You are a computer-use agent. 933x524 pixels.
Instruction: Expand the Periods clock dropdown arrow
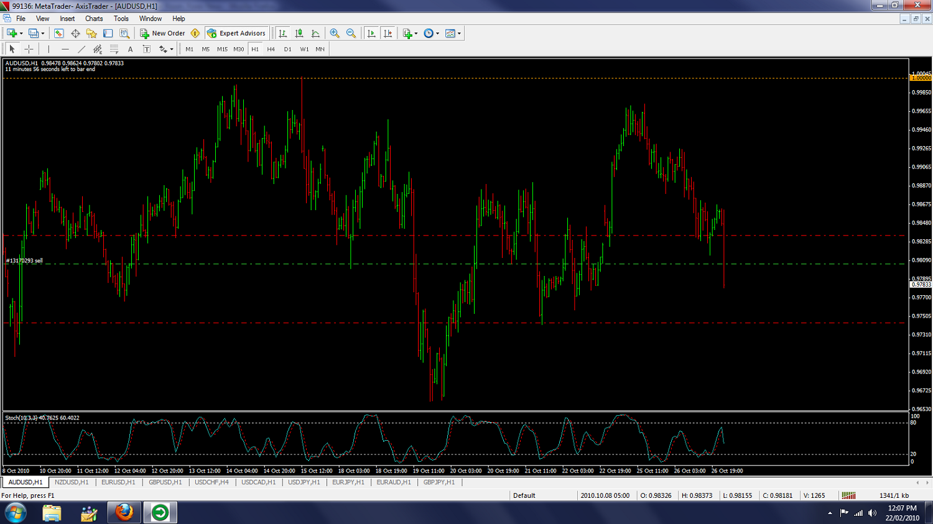(x=438, y=34)
